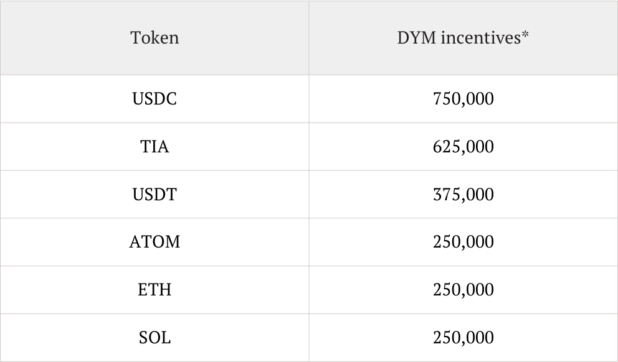Click the 750,000 incentives value
Viewport: 618px width, 362px height.
point(463,99)
